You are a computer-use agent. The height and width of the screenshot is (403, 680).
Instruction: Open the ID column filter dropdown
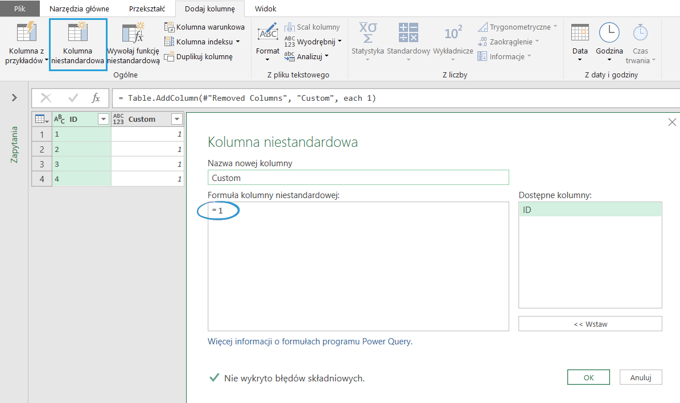[x=103, y=119]
